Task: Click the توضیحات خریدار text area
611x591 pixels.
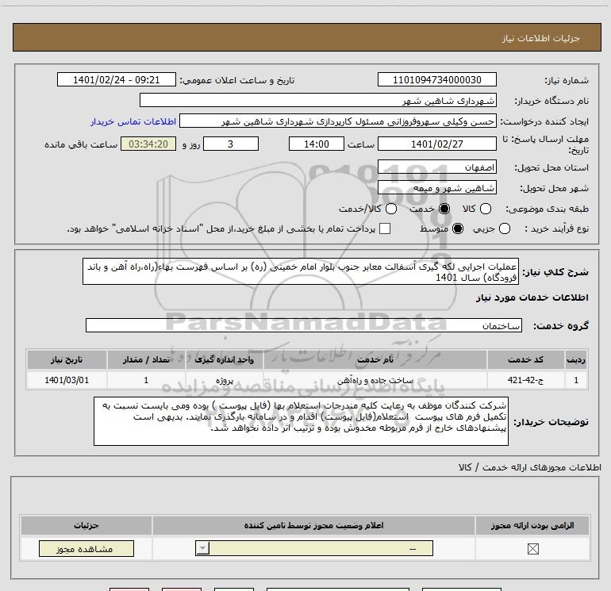Action: tap(301, 421)
